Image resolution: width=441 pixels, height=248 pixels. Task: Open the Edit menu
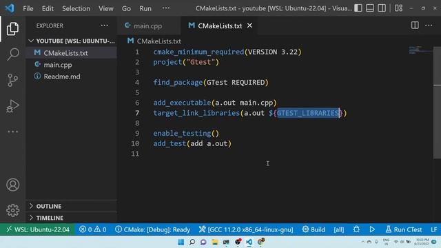(48, 8)
